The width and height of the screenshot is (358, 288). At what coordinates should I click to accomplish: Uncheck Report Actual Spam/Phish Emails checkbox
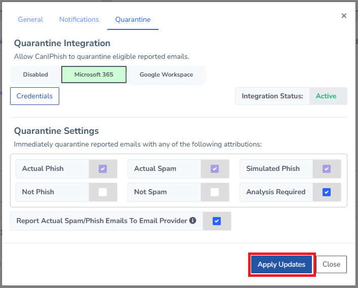pyautogui.click(x=217, y=221)
